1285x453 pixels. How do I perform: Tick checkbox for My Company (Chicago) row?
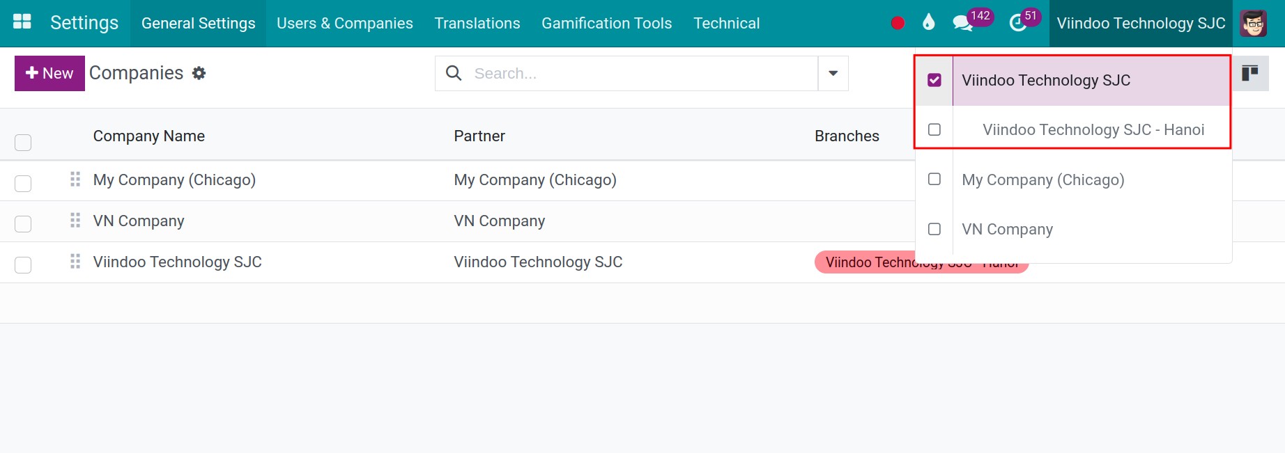23,184
